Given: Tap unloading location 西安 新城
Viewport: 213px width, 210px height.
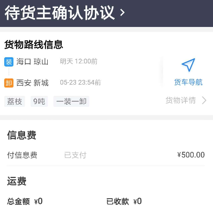Looking at the screenshot, I should [x=33, y=83].
